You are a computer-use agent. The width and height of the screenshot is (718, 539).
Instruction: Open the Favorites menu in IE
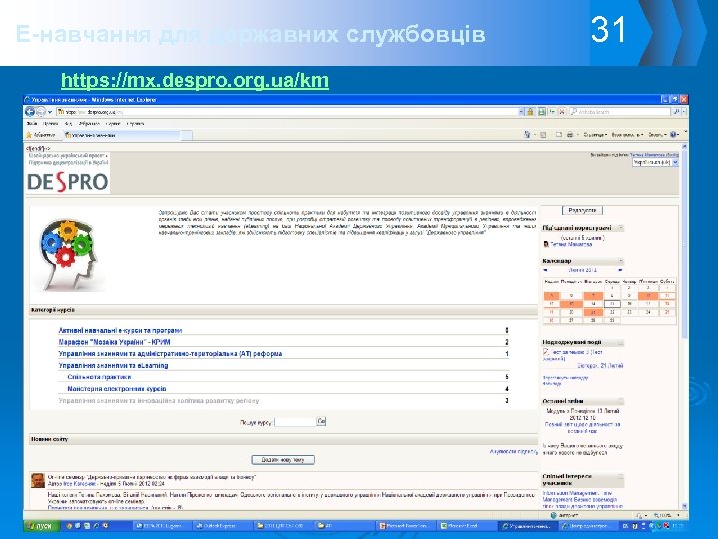click(89, 124)
